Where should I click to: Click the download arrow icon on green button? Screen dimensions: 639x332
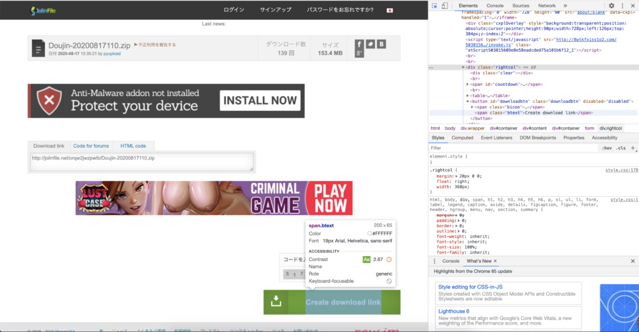[276, 301]
